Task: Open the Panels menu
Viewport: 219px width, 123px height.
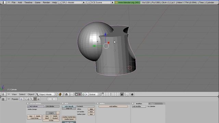Action: point(15,99)
